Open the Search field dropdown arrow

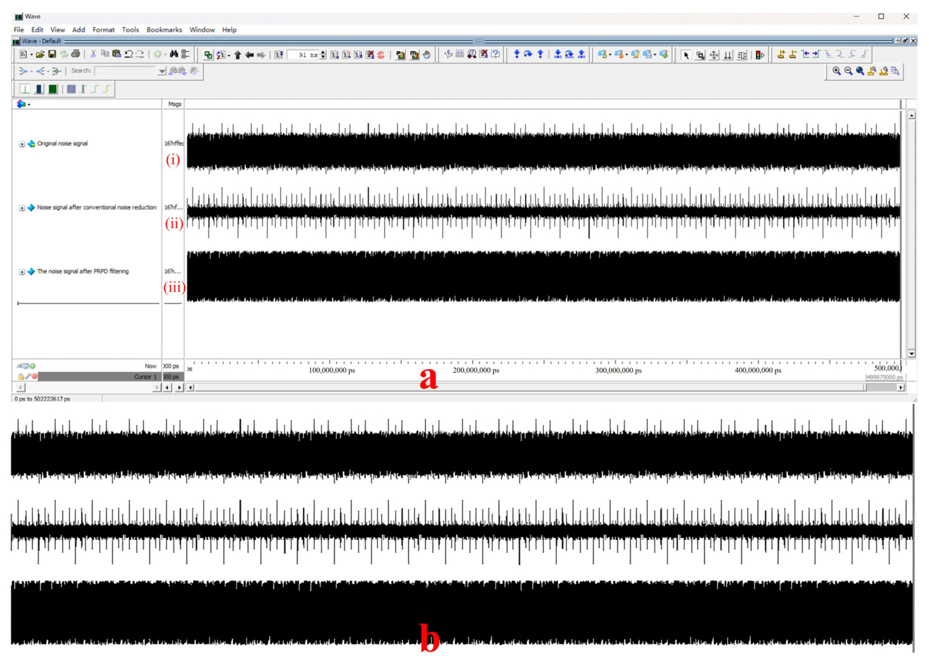tap(162, 71)
